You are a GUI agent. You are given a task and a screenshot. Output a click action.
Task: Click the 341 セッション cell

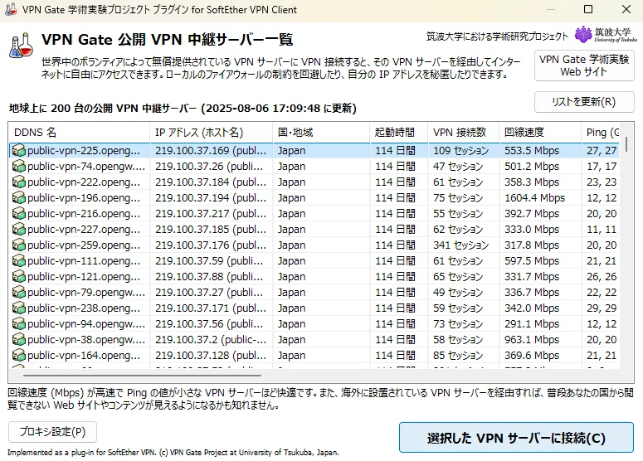[461, 245]
